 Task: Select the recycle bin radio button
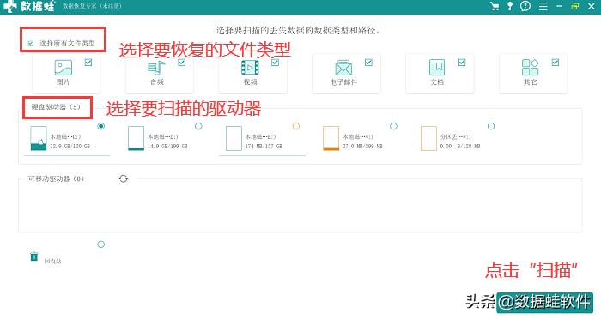click(100, 244)
